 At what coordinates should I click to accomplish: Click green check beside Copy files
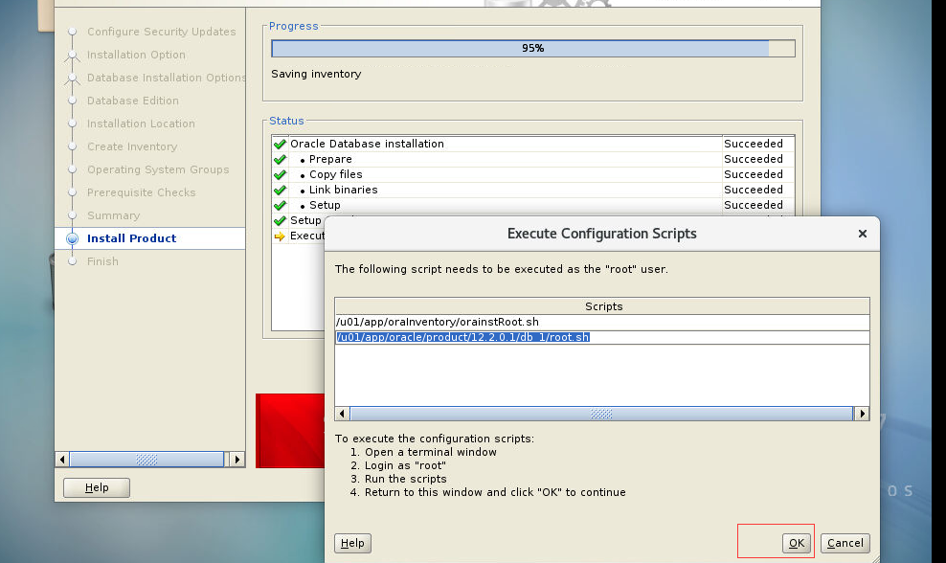point(280,174)
